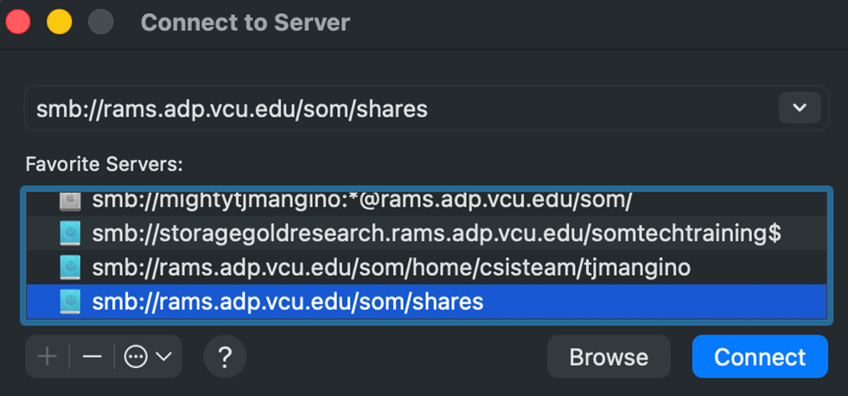Expand the chevron next to the ellipsis icon
This screenshot has width=848, height=396.
click(x=163, y=356)
